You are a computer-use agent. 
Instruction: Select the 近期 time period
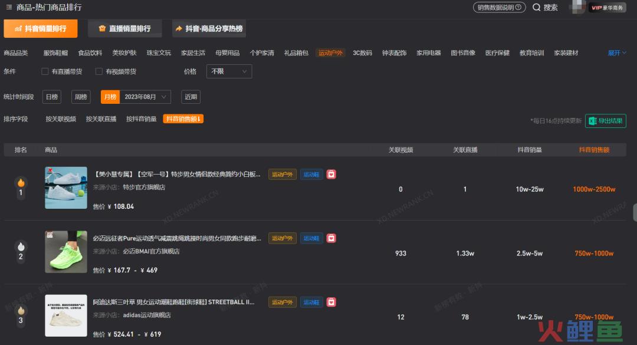tap(191, 97)
